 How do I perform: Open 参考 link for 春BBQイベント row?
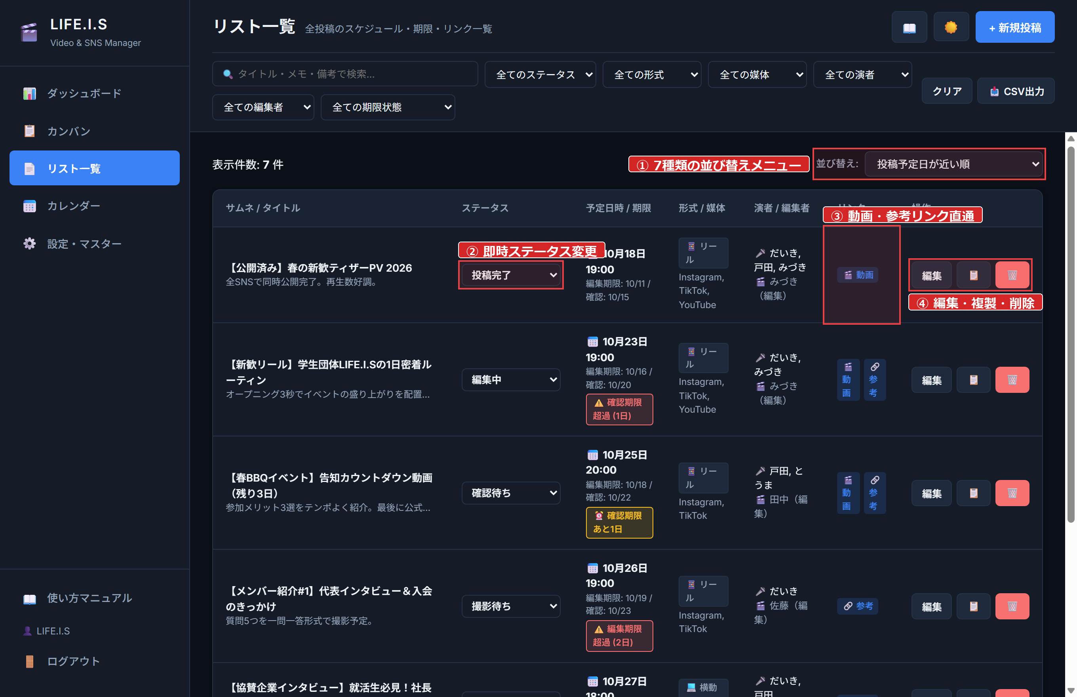[x=875, y=493]
